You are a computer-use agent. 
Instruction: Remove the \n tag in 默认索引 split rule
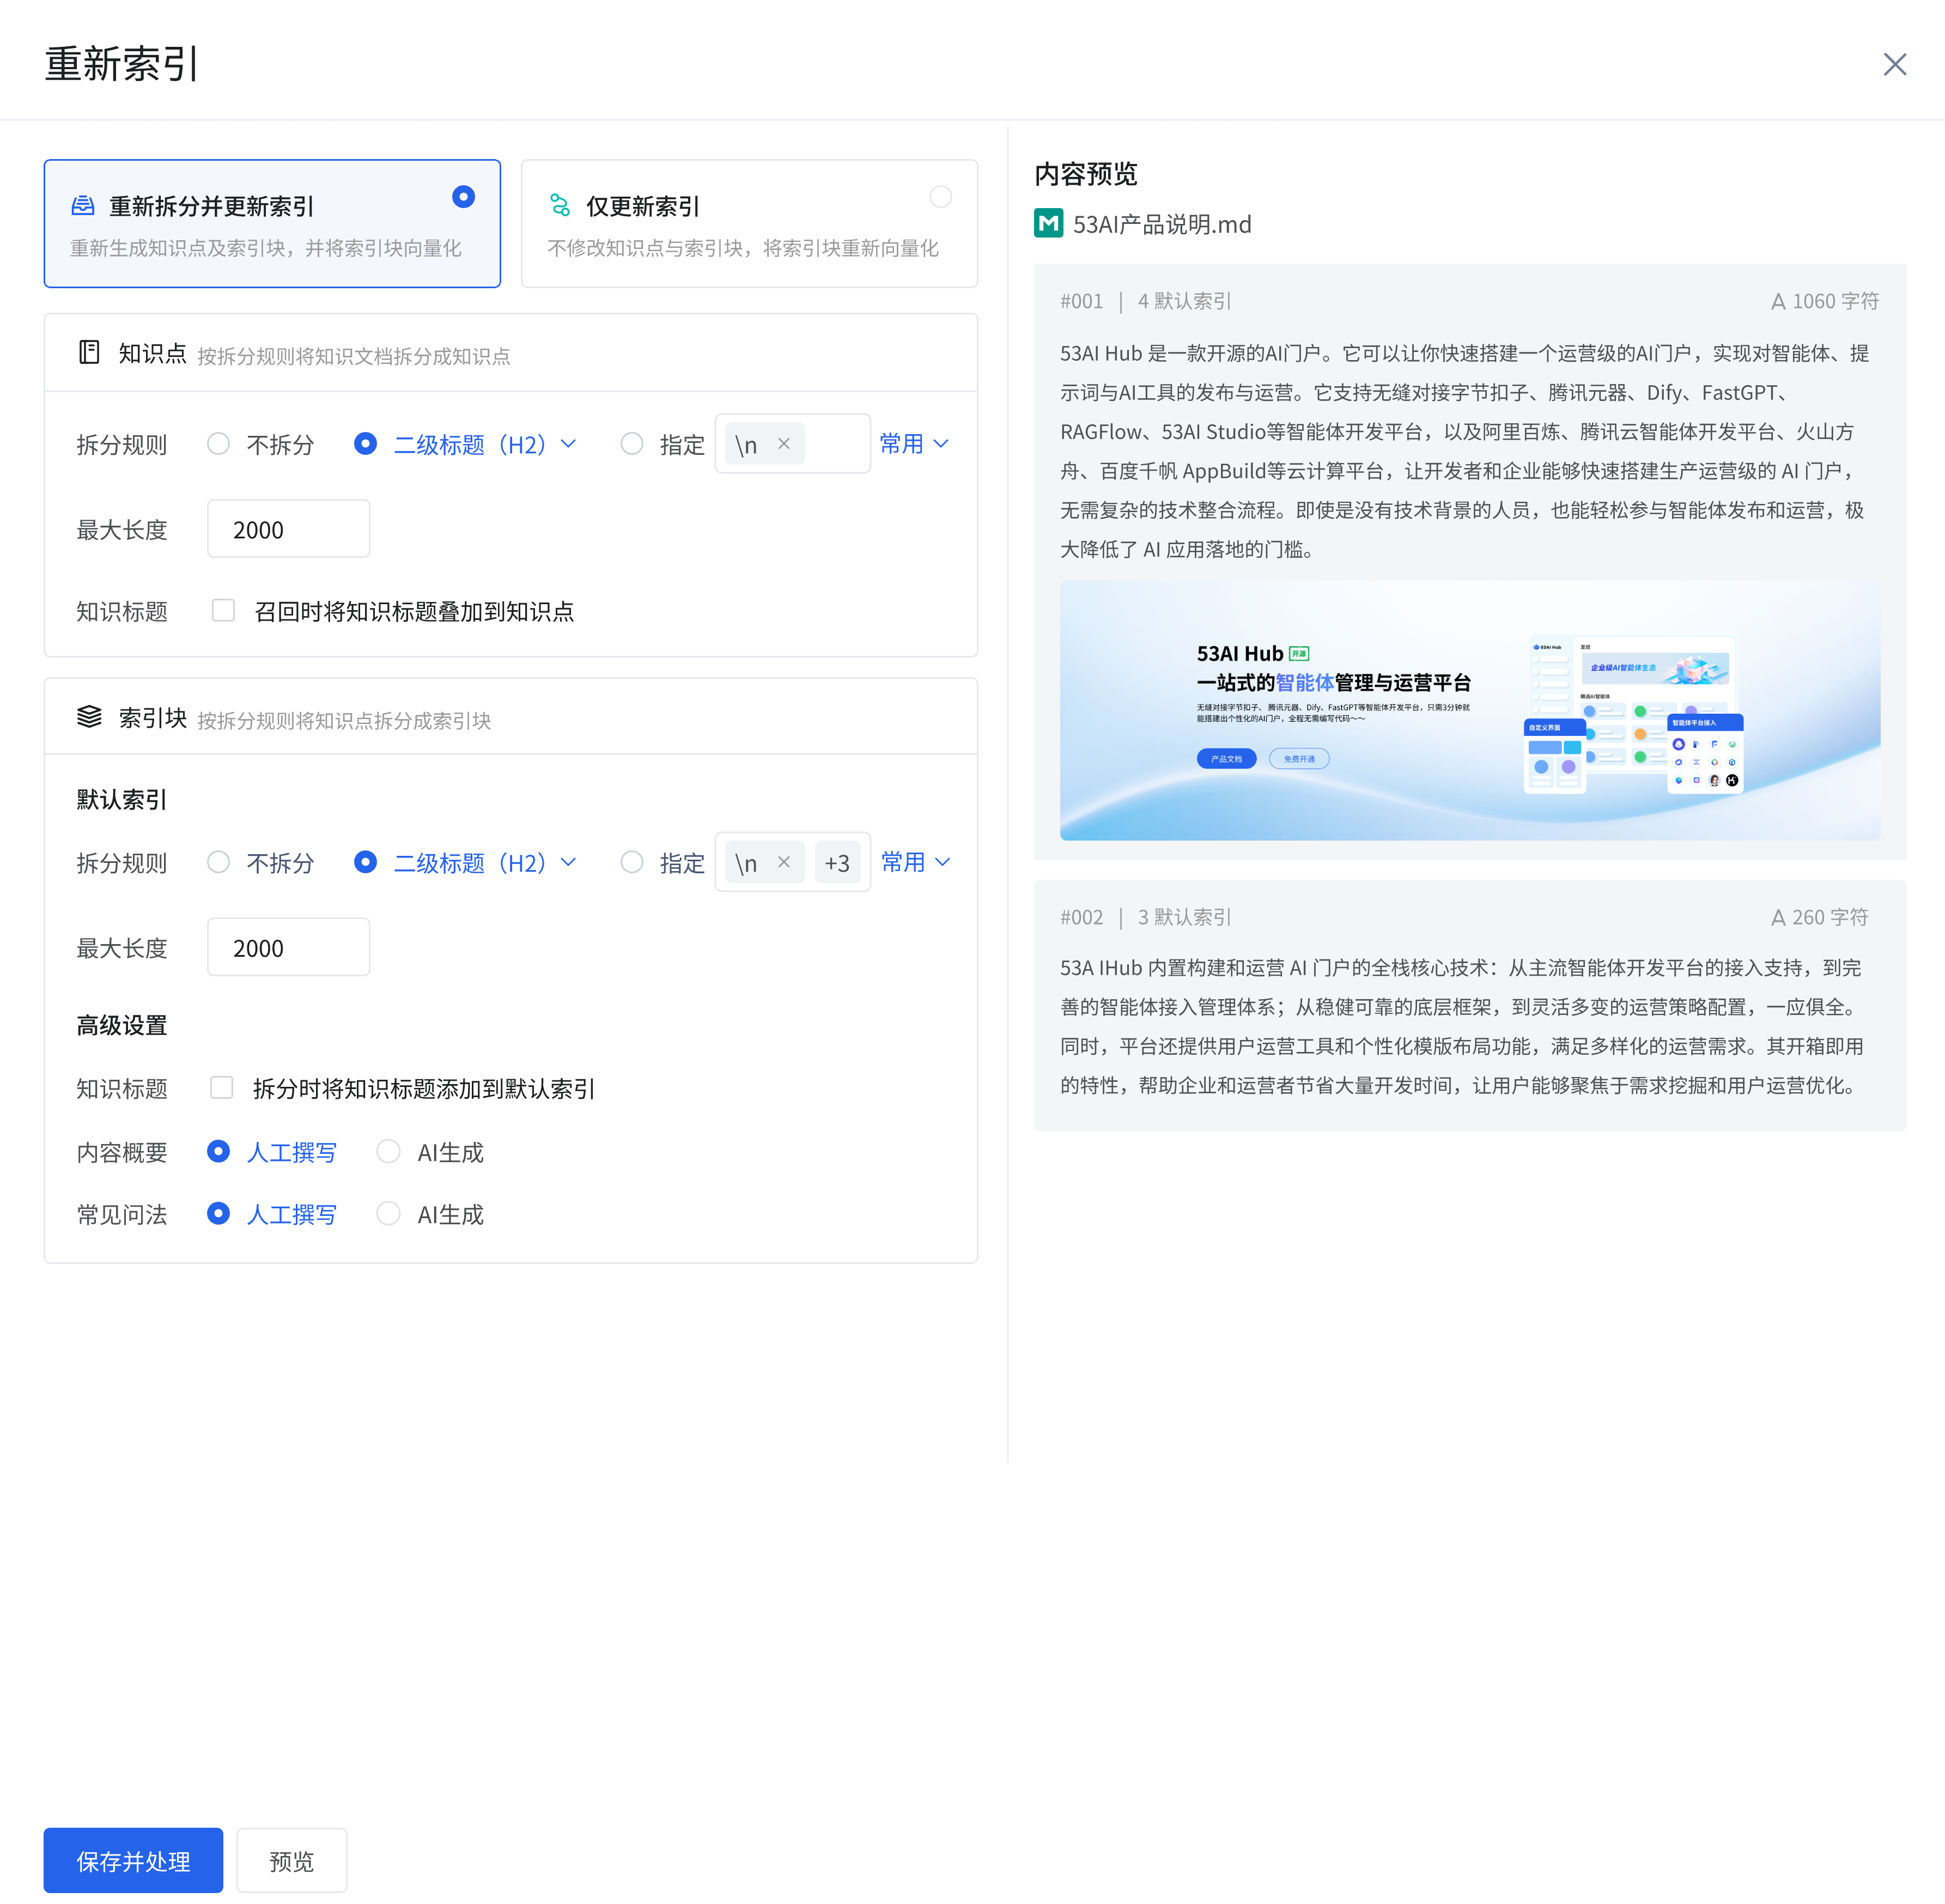pos(784,862)
